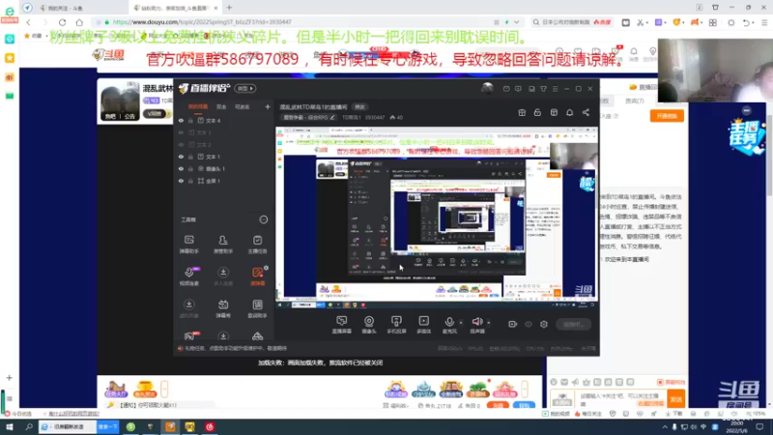Open the streamer tool hamburger menu
The image size is (773, 435).
point(555,89)
